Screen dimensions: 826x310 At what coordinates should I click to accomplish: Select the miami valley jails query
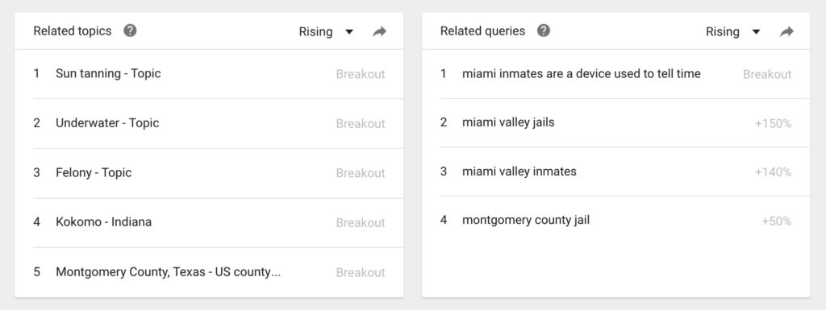[615, 123]
